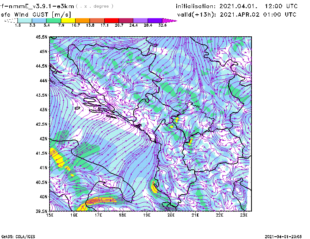Click the coral 13.8–17.1 legend swatch

(97, 20)
